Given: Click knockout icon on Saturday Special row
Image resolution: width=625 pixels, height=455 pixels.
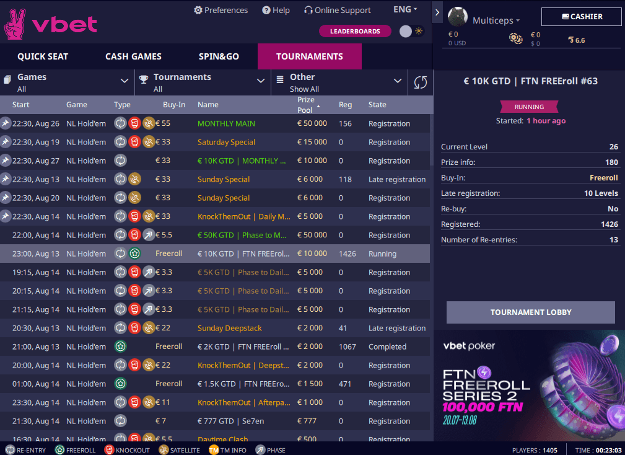Looking at the screenshot, I should coord(135,142).
